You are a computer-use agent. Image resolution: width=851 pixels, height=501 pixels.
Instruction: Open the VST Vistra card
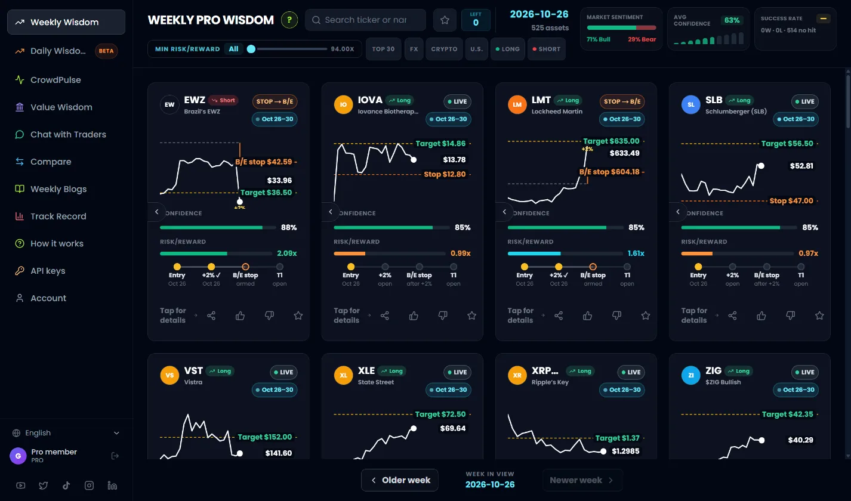(x=229, y=407)
